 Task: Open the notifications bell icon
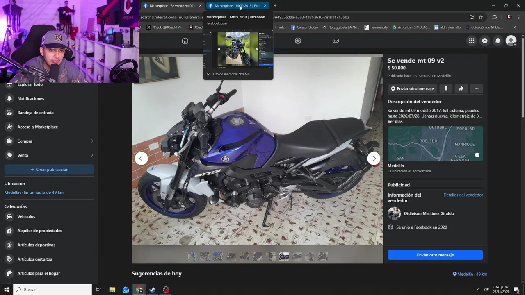(x=498, y=41)
